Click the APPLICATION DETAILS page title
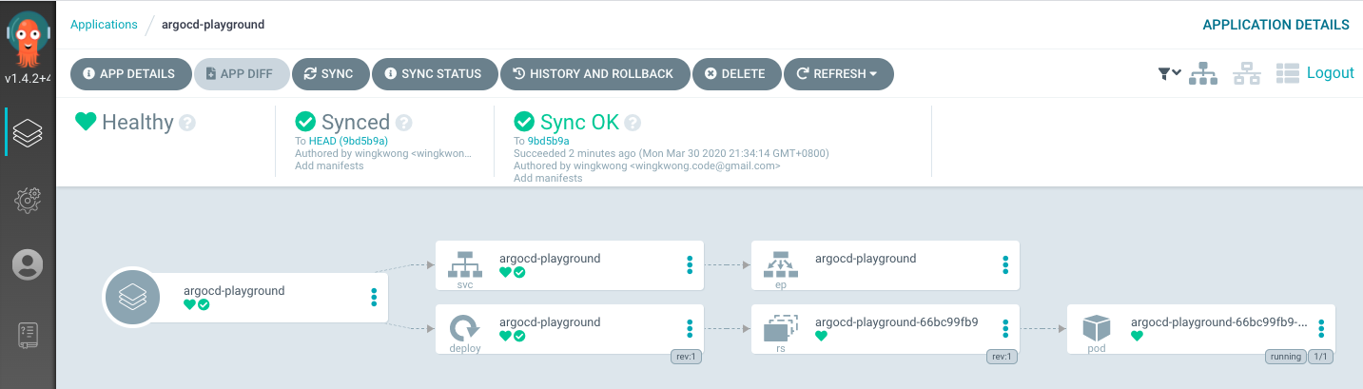Viewport: 1363px width, 389px height. point(1275,25)
